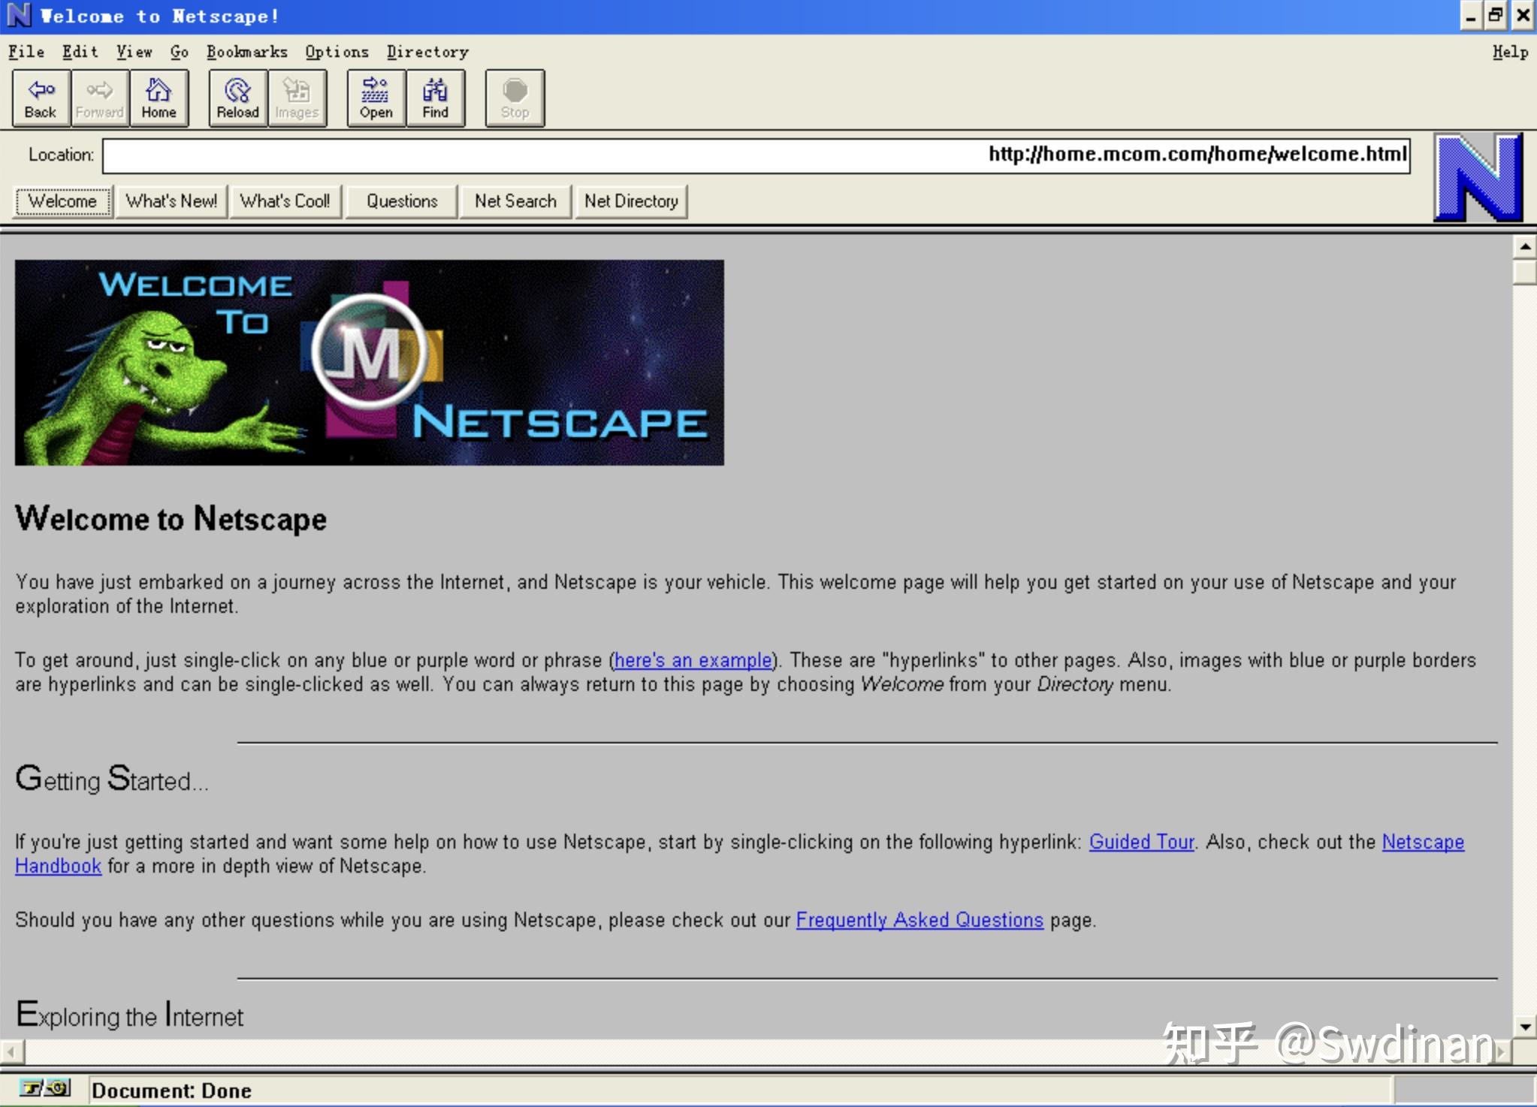Click the "Exploring the Internet" heading
The width and height of the screenshot is (1537, 1107).
point(129,1015)
